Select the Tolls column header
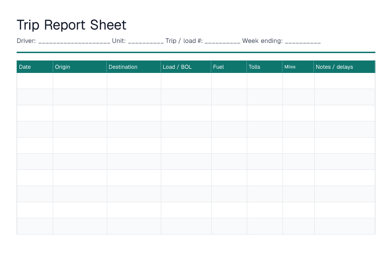392x277 pixels. point(264,66)
